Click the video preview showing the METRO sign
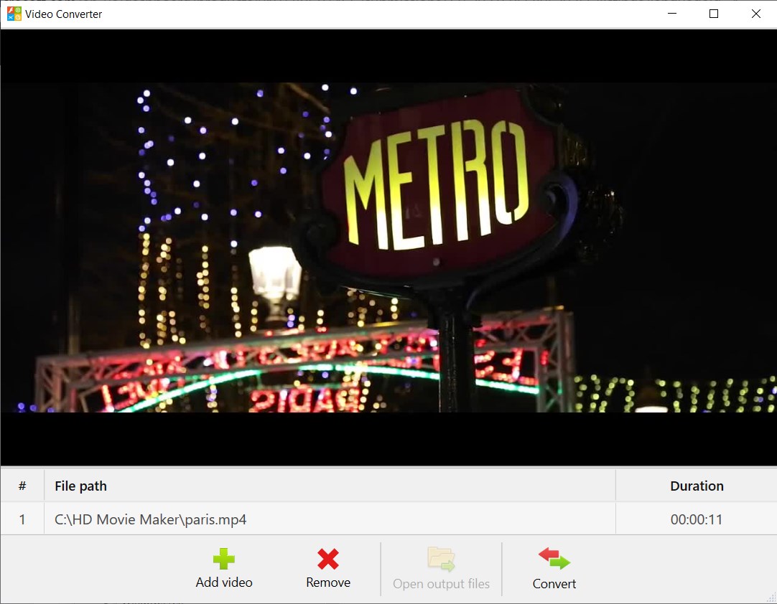The image size is (777, 604). coord(388,247)
